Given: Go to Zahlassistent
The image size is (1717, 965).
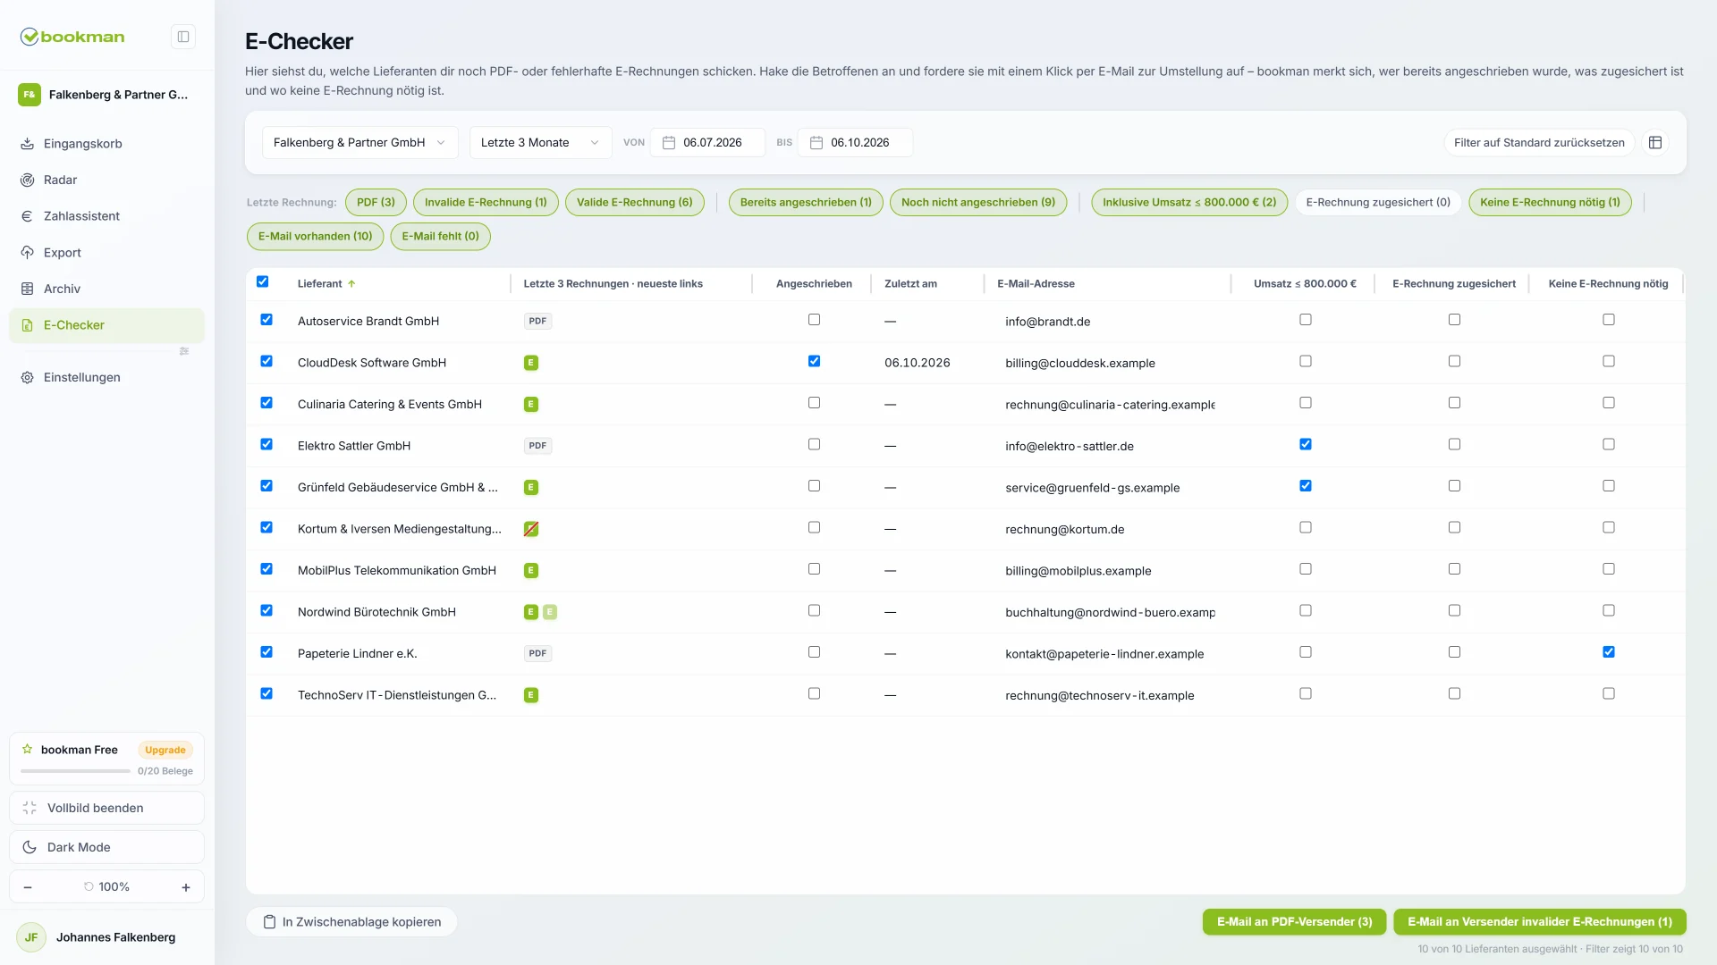Looking at the screenshot, I should [106, 216].
